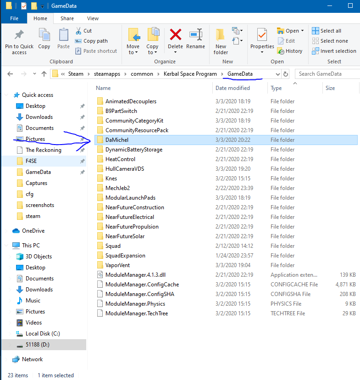Select the 51188 (D:) drive

(38, 345)
